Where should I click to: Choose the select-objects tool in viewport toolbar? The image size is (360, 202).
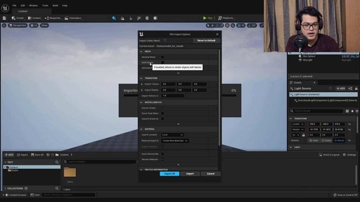pyautogui.click(x=208, y=25)
